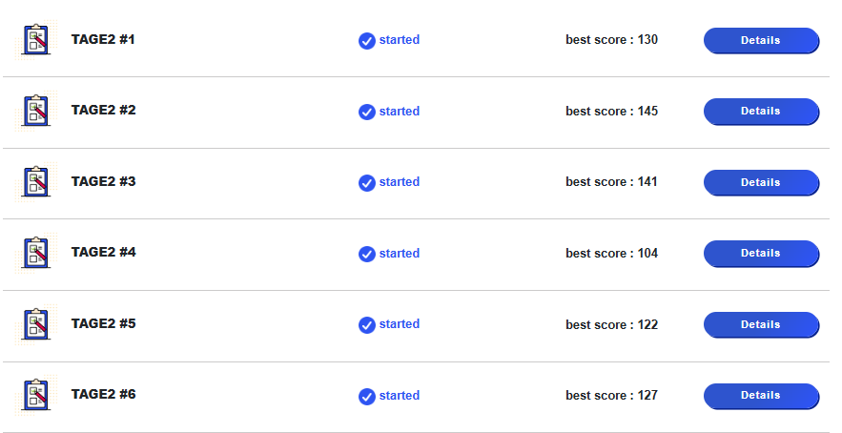This screenshot has width=842, height=433.
Task: Click the blue checkmark in TAGE2 #3 row
Action: (367, 183)
